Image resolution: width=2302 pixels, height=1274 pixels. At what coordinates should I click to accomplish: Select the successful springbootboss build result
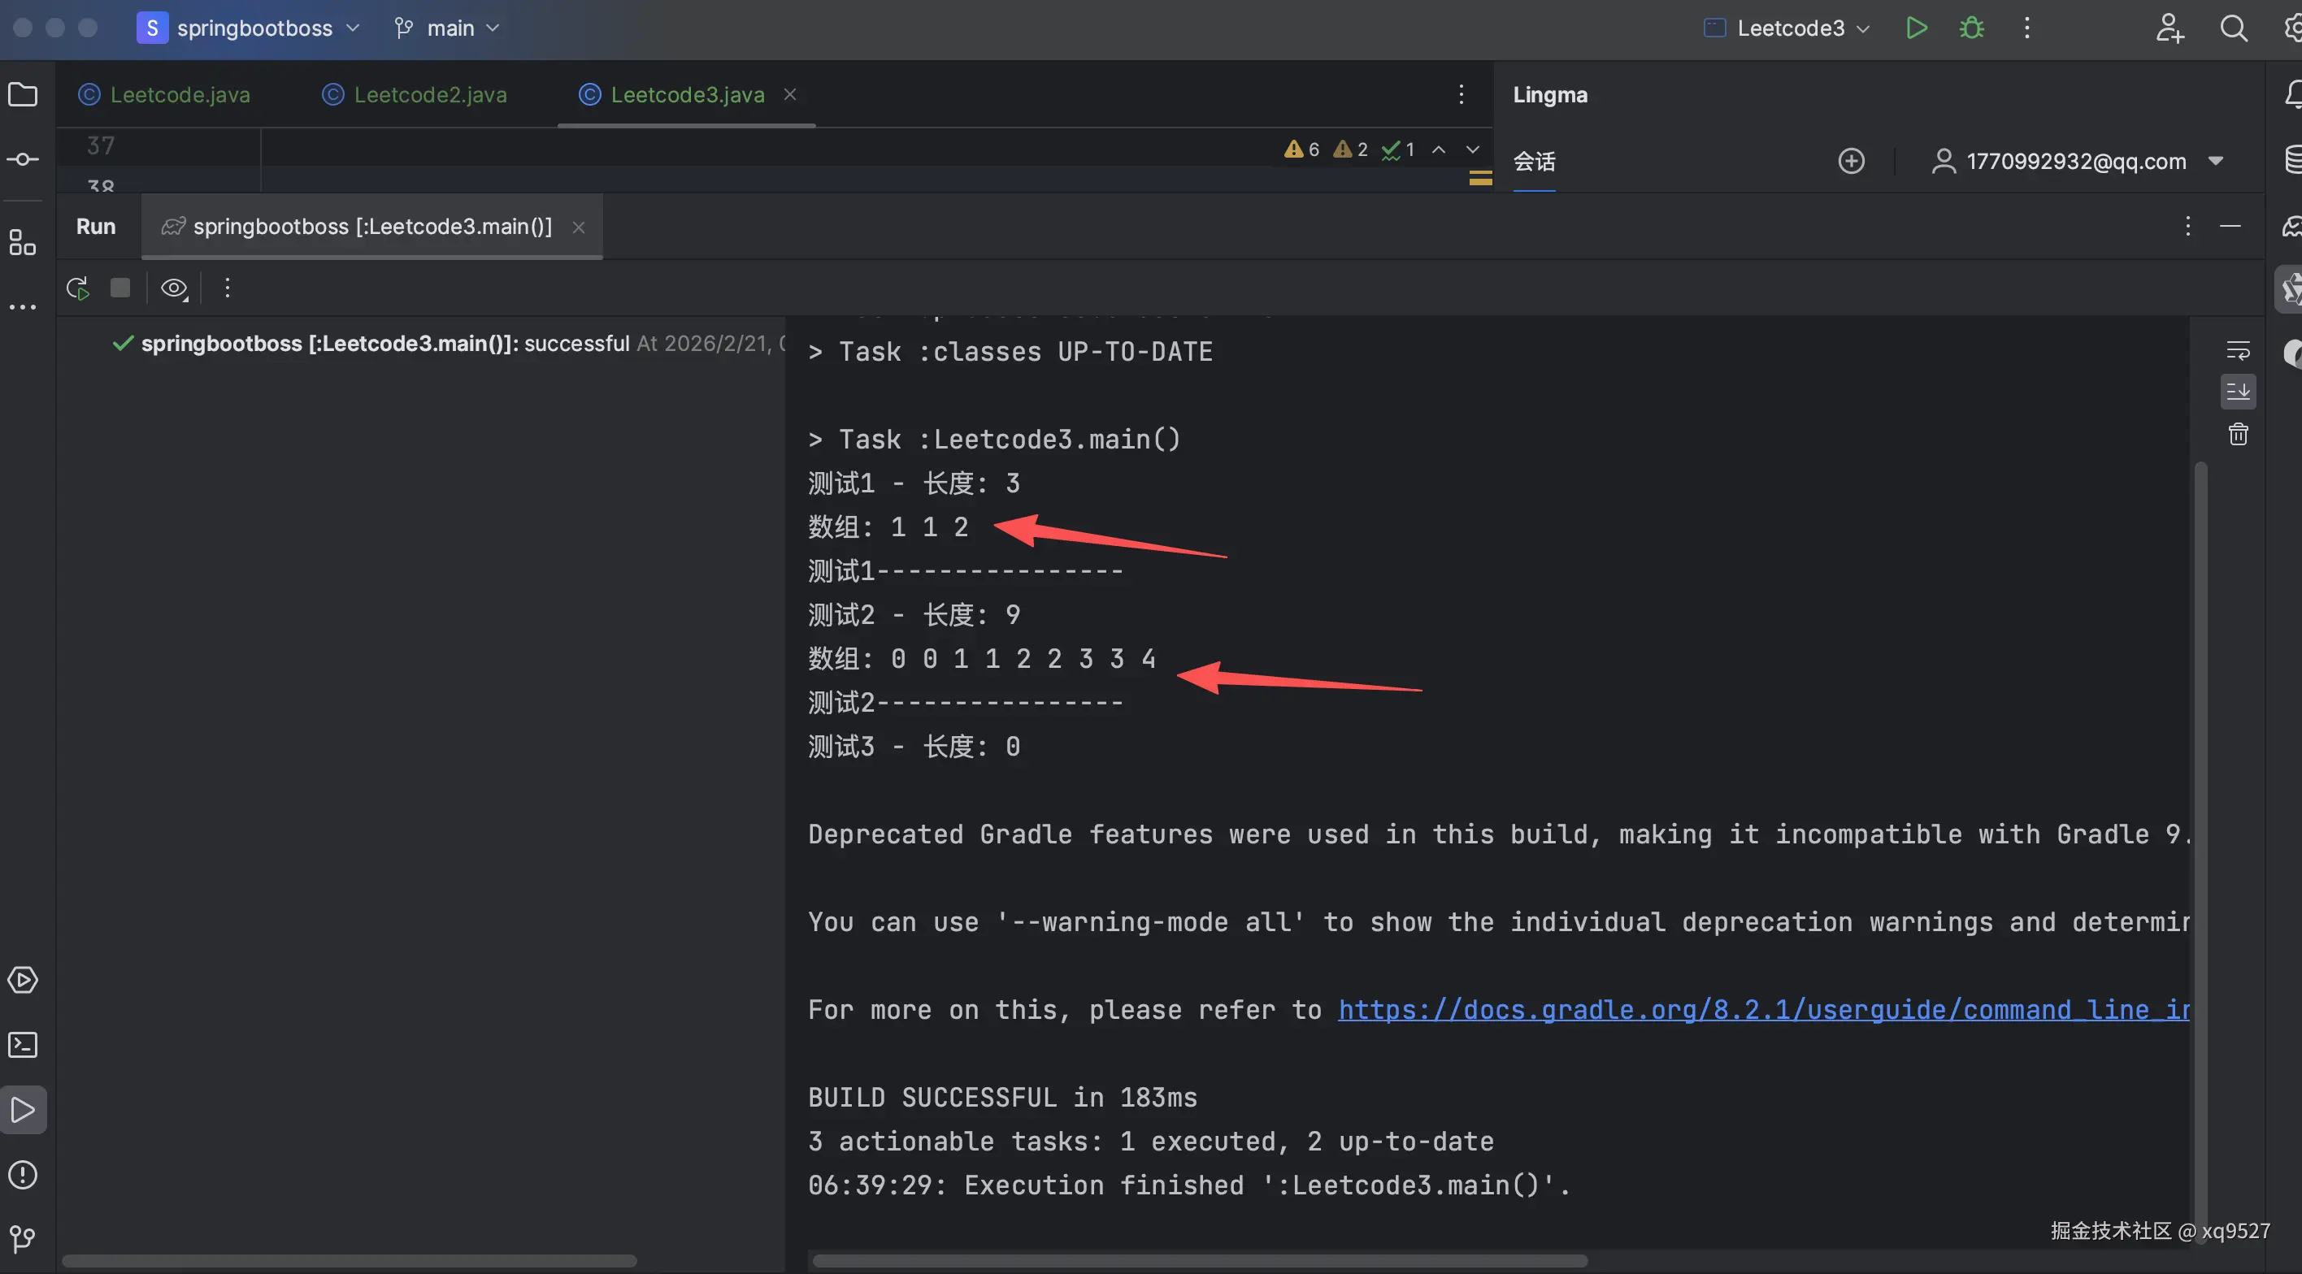(384, 343)
